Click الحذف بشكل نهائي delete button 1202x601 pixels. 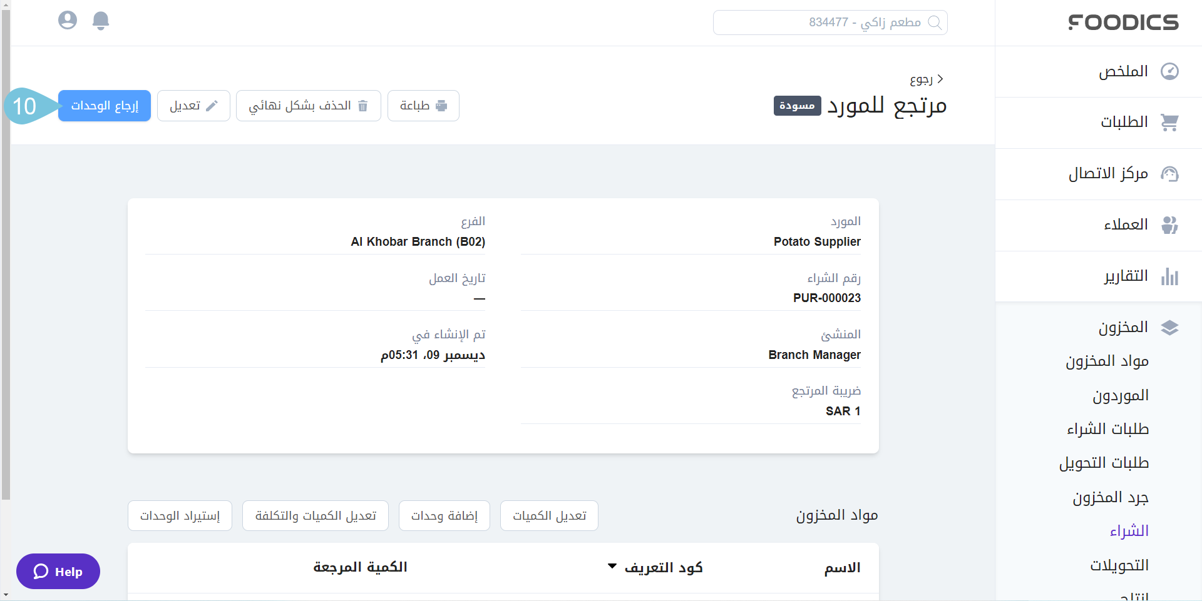[x=308, y=106]
